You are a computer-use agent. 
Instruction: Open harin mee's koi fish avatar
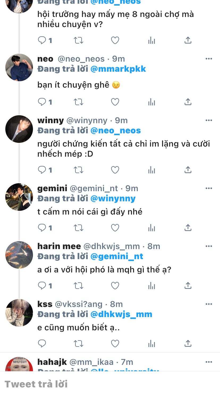click(x=19, y=255)
